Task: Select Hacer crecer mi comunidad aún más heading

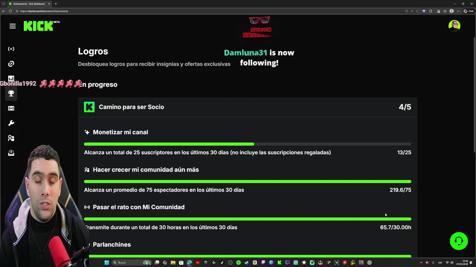Action: click(146, 169)
